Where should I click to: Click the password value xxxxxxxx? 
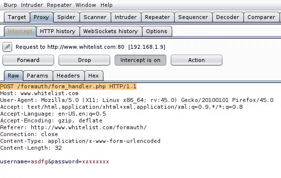(96, 161)
